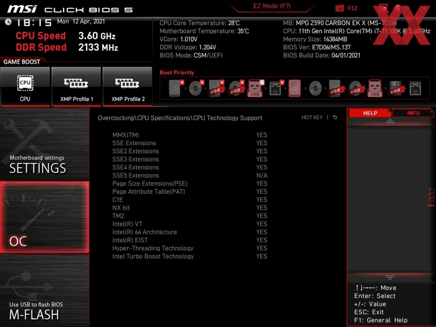The width and height of the screenshot is (436, 327).
Task: Switch to EZ Mode (F7)
Action: coord(272,6)
